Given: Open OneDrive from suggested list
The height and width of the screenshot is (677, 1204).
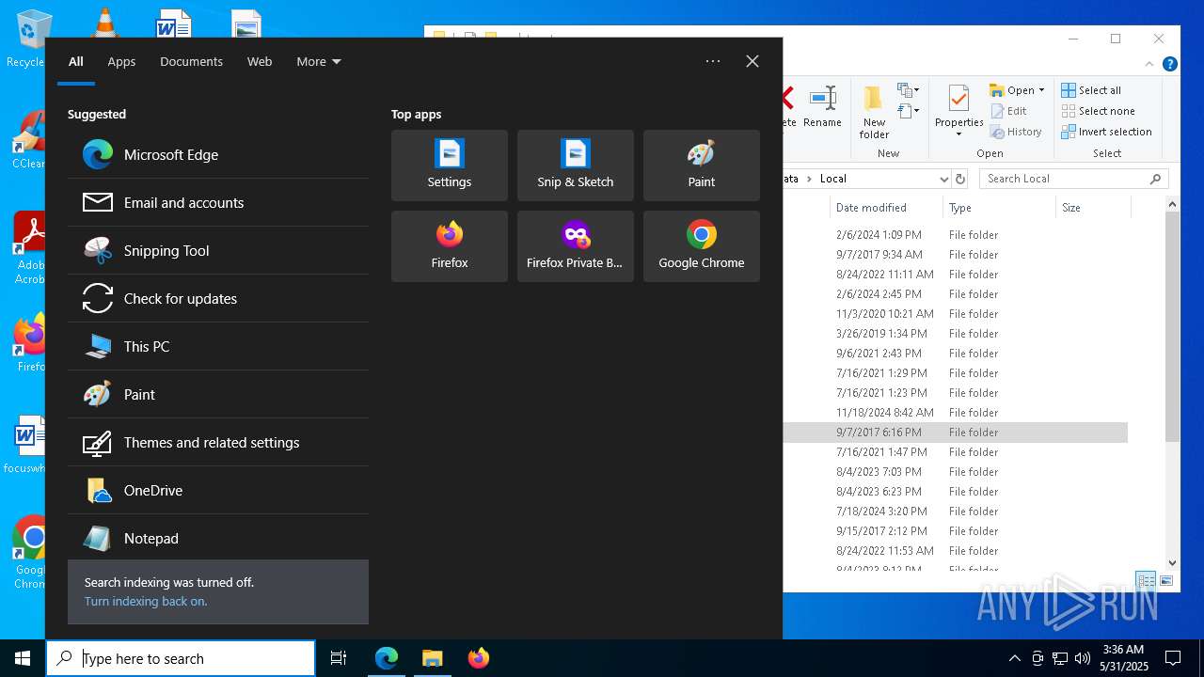Looking at the screenshot, I should 218,490.
